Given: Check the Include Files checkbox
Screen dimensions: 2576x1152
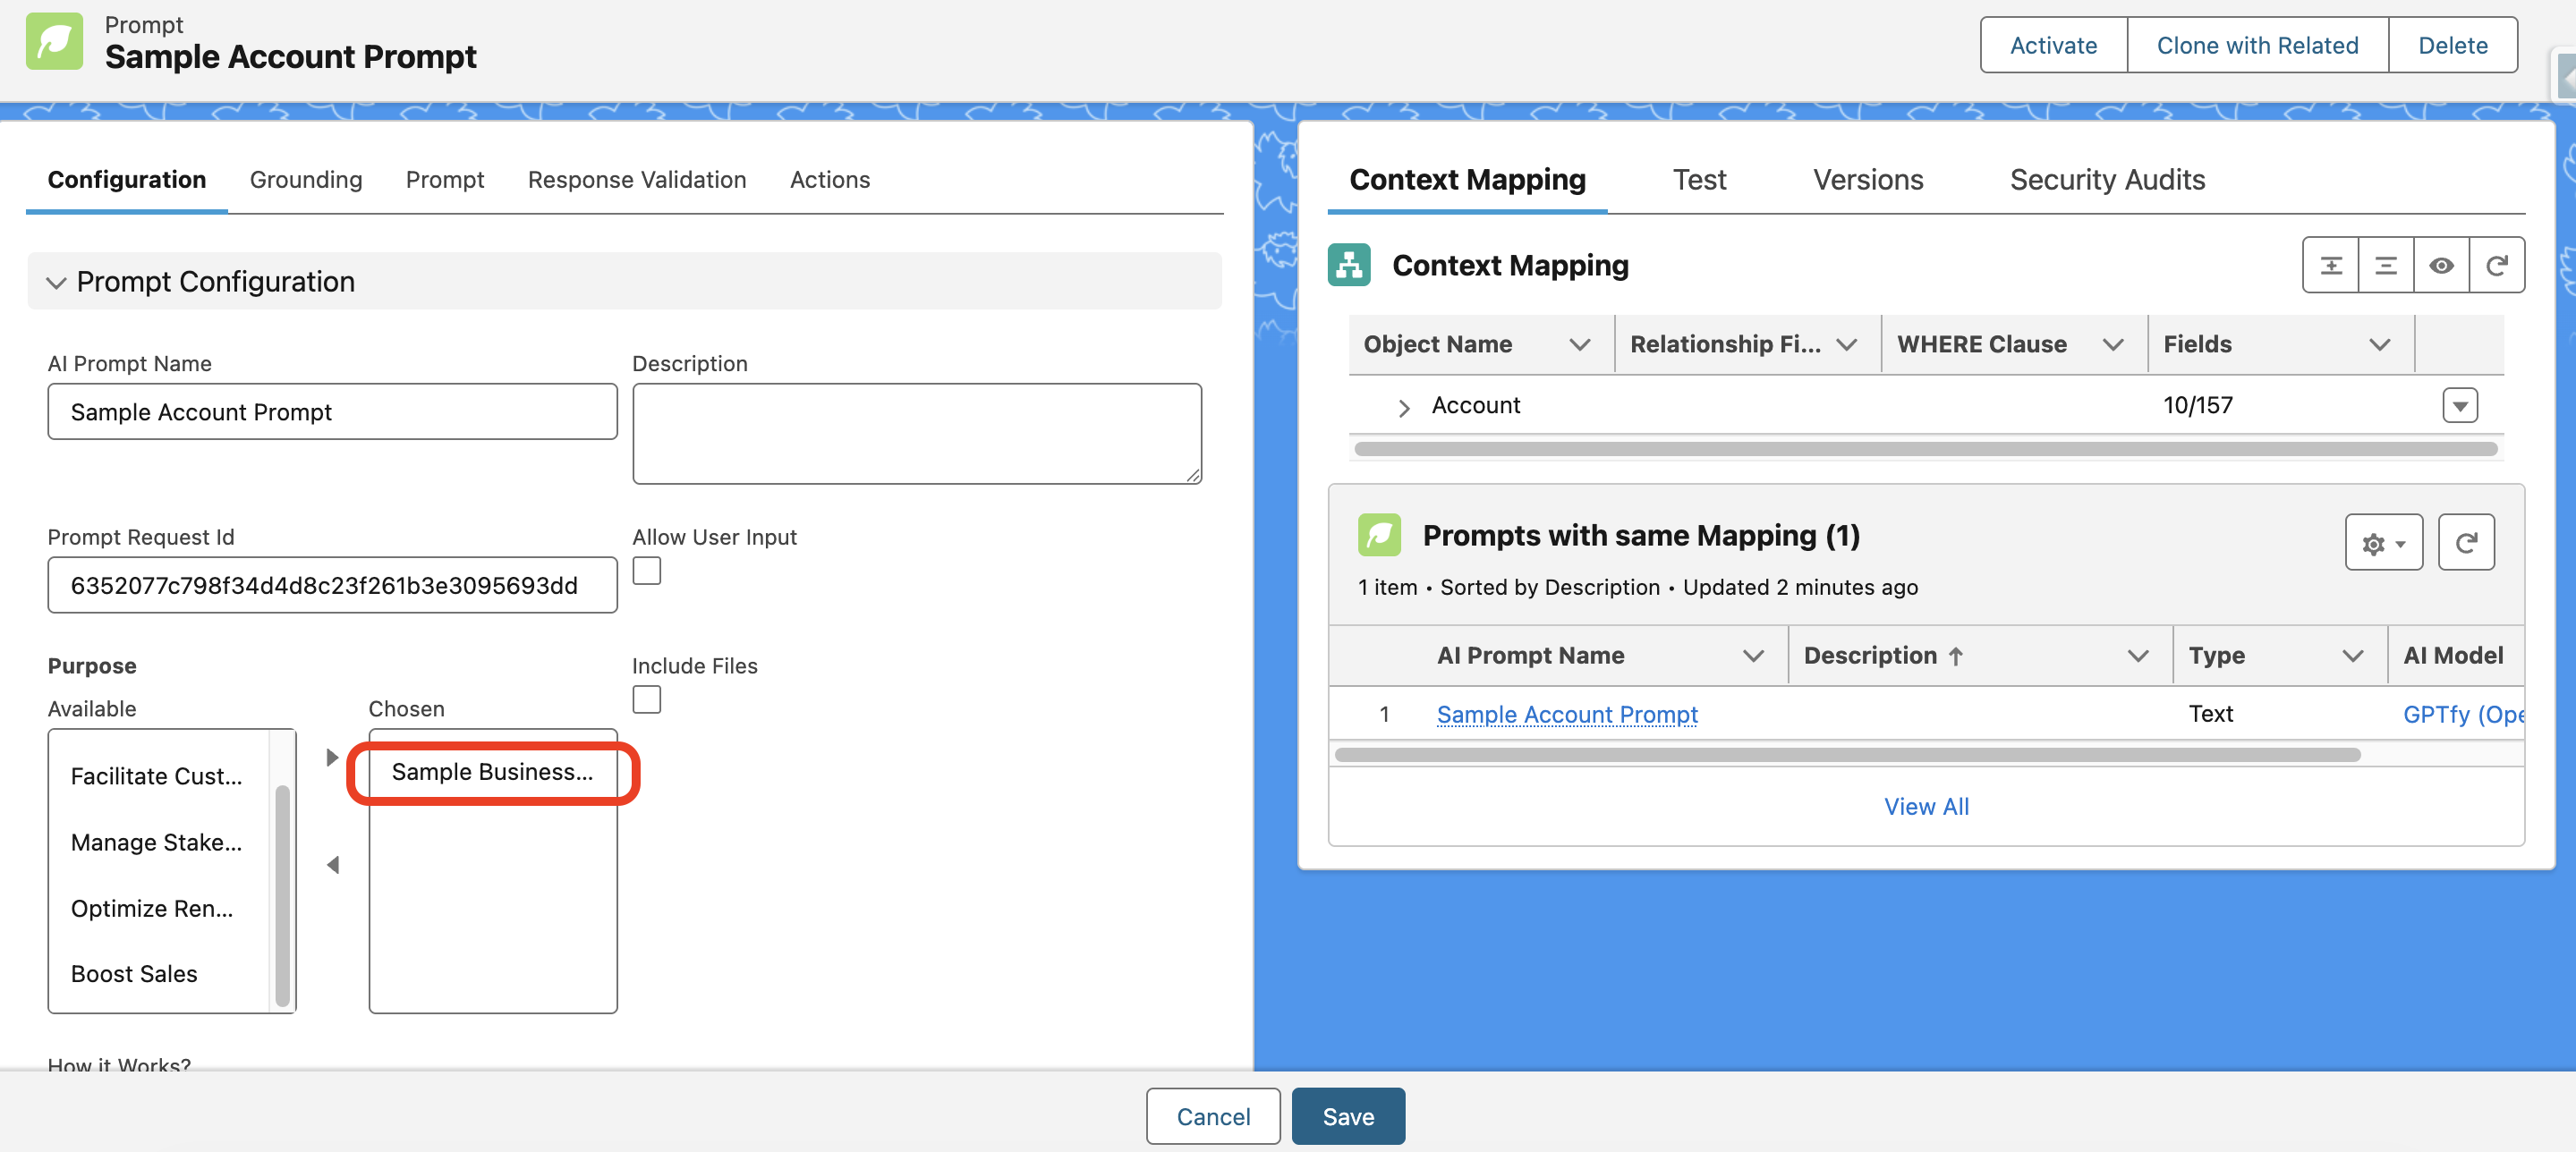Looking at the screenshot, I should pyautogui.click(x=647, y=699).
